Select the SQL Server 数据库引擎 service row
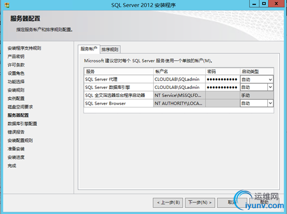Viewport: 287px width, 214px height. coord(119,87)
